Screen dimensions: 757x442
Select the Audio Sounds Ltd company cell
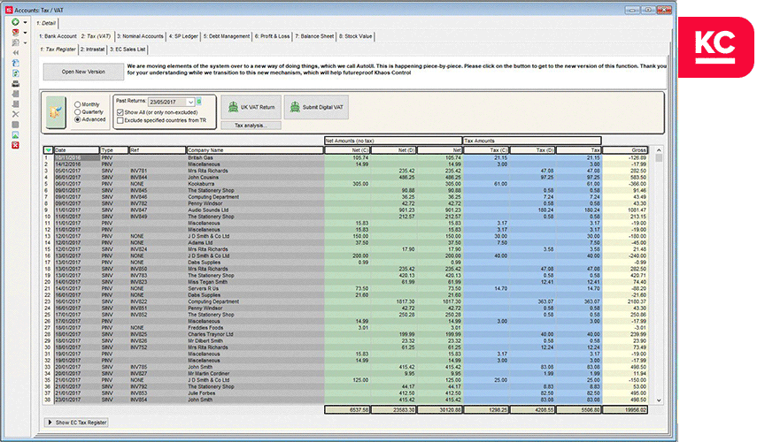(x=255, y=210)
